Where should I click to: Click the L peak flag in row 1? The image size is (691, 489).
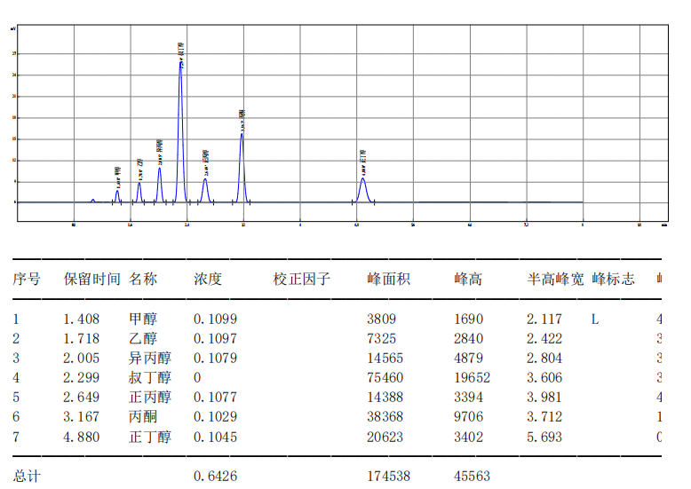point(594,319)
